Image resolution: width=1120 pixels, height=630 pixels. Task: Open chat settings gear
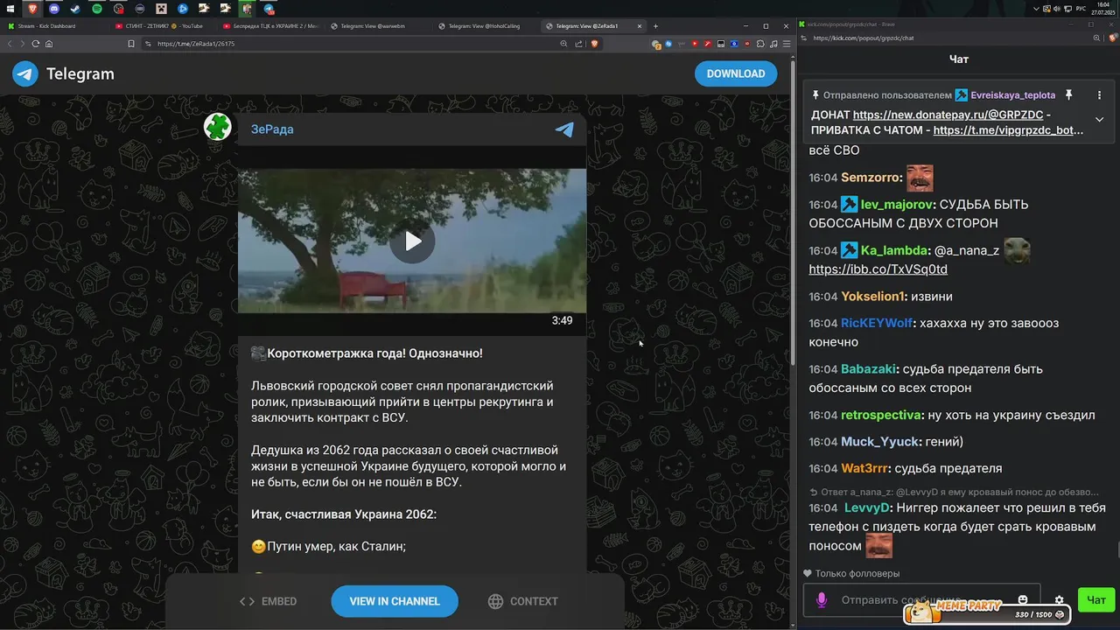[x=1060, y=600]
